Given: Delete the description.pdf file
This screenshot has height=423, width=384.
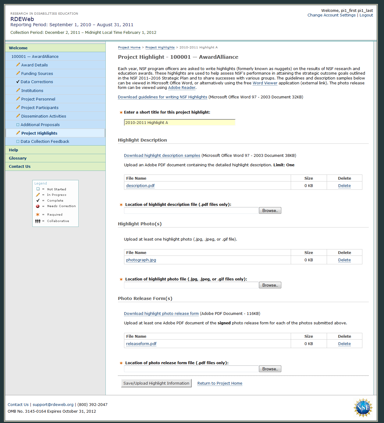Looking at the screenshot, I should pyautogui.click(x=344, y=185).
